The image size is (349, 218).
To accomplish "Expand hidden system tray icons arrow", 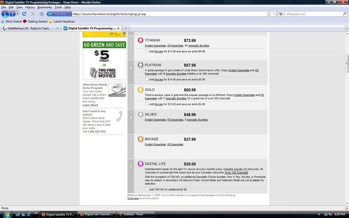I will pos(319,214).
